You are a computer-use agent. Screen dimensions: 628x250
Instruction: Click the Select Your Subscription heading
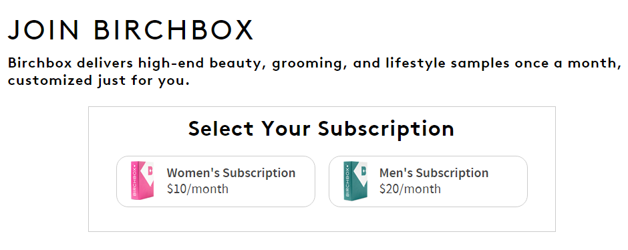point(321,128)
